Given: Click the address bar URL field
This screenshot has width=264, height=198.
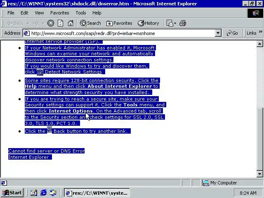Looking at the screenshot, I should 123,33.
